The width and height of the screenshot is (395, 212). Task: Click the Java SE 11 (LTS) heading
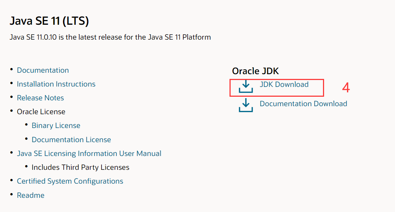click(49, 21)
